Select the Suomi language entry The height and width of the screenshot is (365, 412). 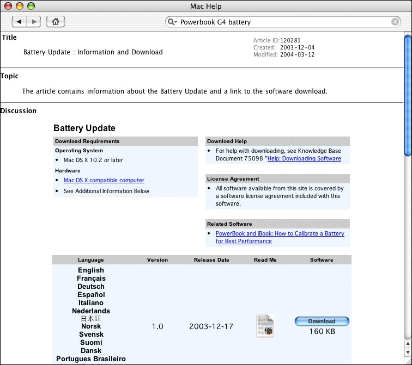[91, 343]
